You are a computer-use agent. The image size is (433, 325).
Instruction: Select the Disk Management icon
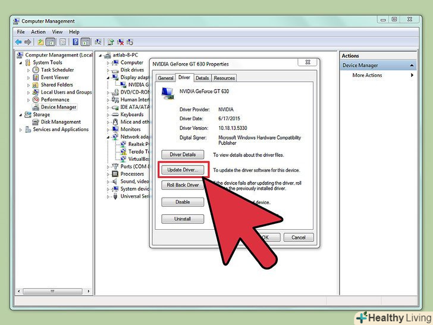(36, 122)
